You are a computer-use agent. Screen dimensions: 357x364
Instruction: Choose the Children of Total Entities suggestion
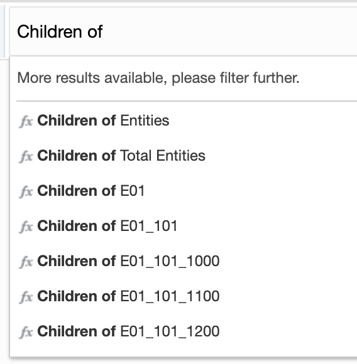pyautogui.click(x=184, y=156)
